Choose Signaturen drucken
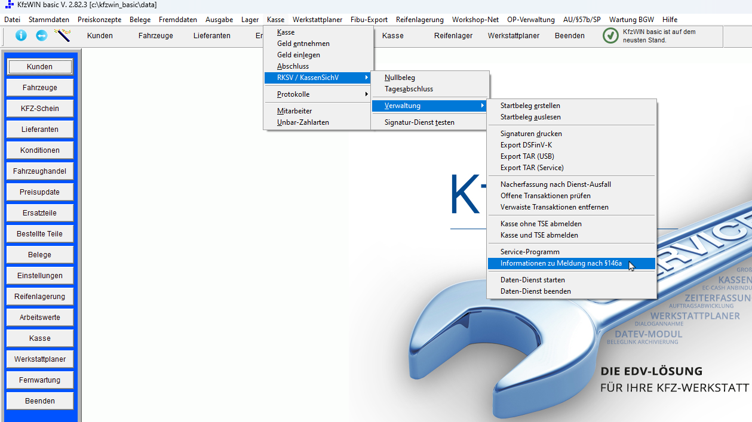752x422 pixels. point(572,134)
